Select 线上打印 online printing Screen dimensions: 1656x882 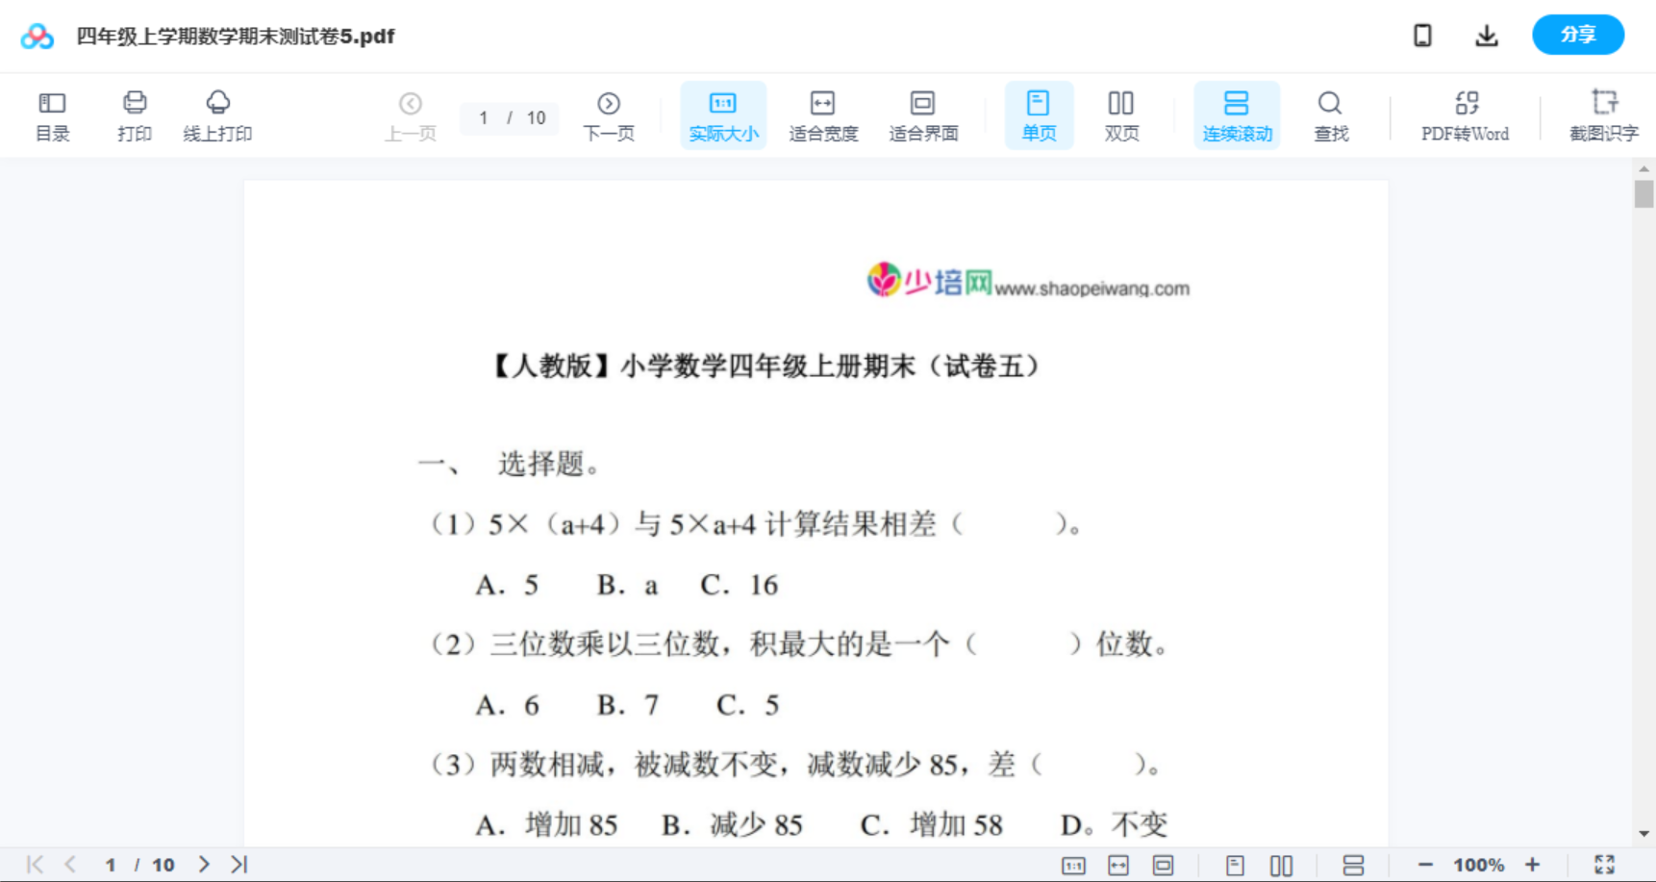pyautogui.click(x=218, y=115)
